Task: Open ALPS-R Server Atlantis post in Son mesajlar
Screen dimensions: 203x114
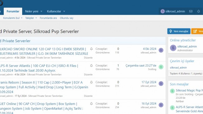Action: pyautogui.click(x=189, y=109)
